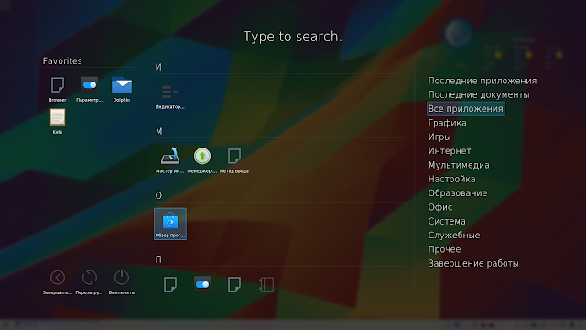
Task: Click the Перезагру... reboot button
Action: click(90, 281)
